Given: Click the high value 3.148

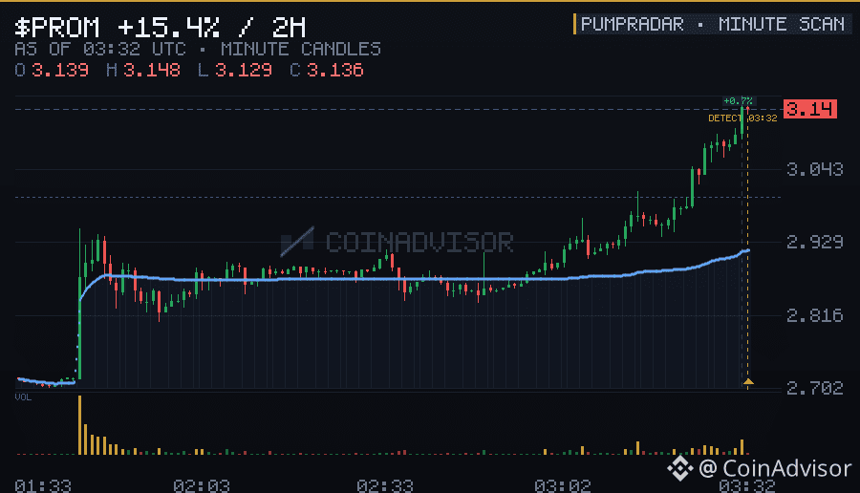Looking at the screenshot, I should 151,70.
